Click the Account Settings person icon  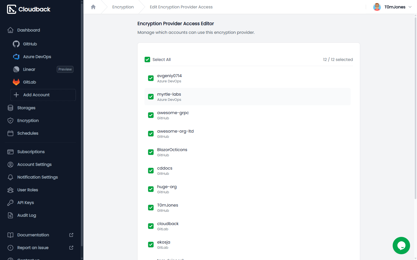10,164
